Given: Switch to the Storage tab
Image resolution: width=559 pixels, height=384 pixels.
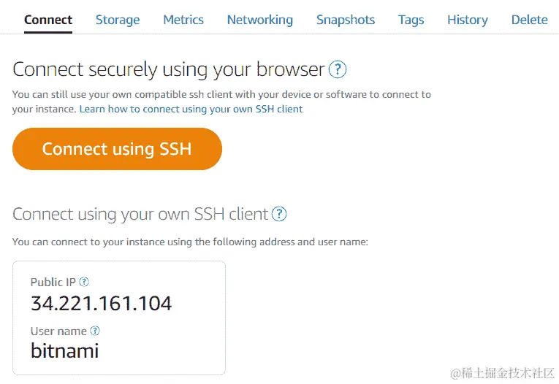Looking at the screenshot, I should (118, 20).
